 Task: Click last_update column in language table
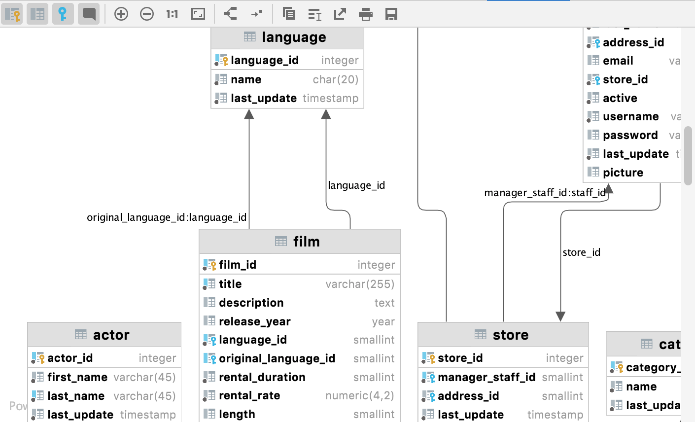(x=287, y=98)
